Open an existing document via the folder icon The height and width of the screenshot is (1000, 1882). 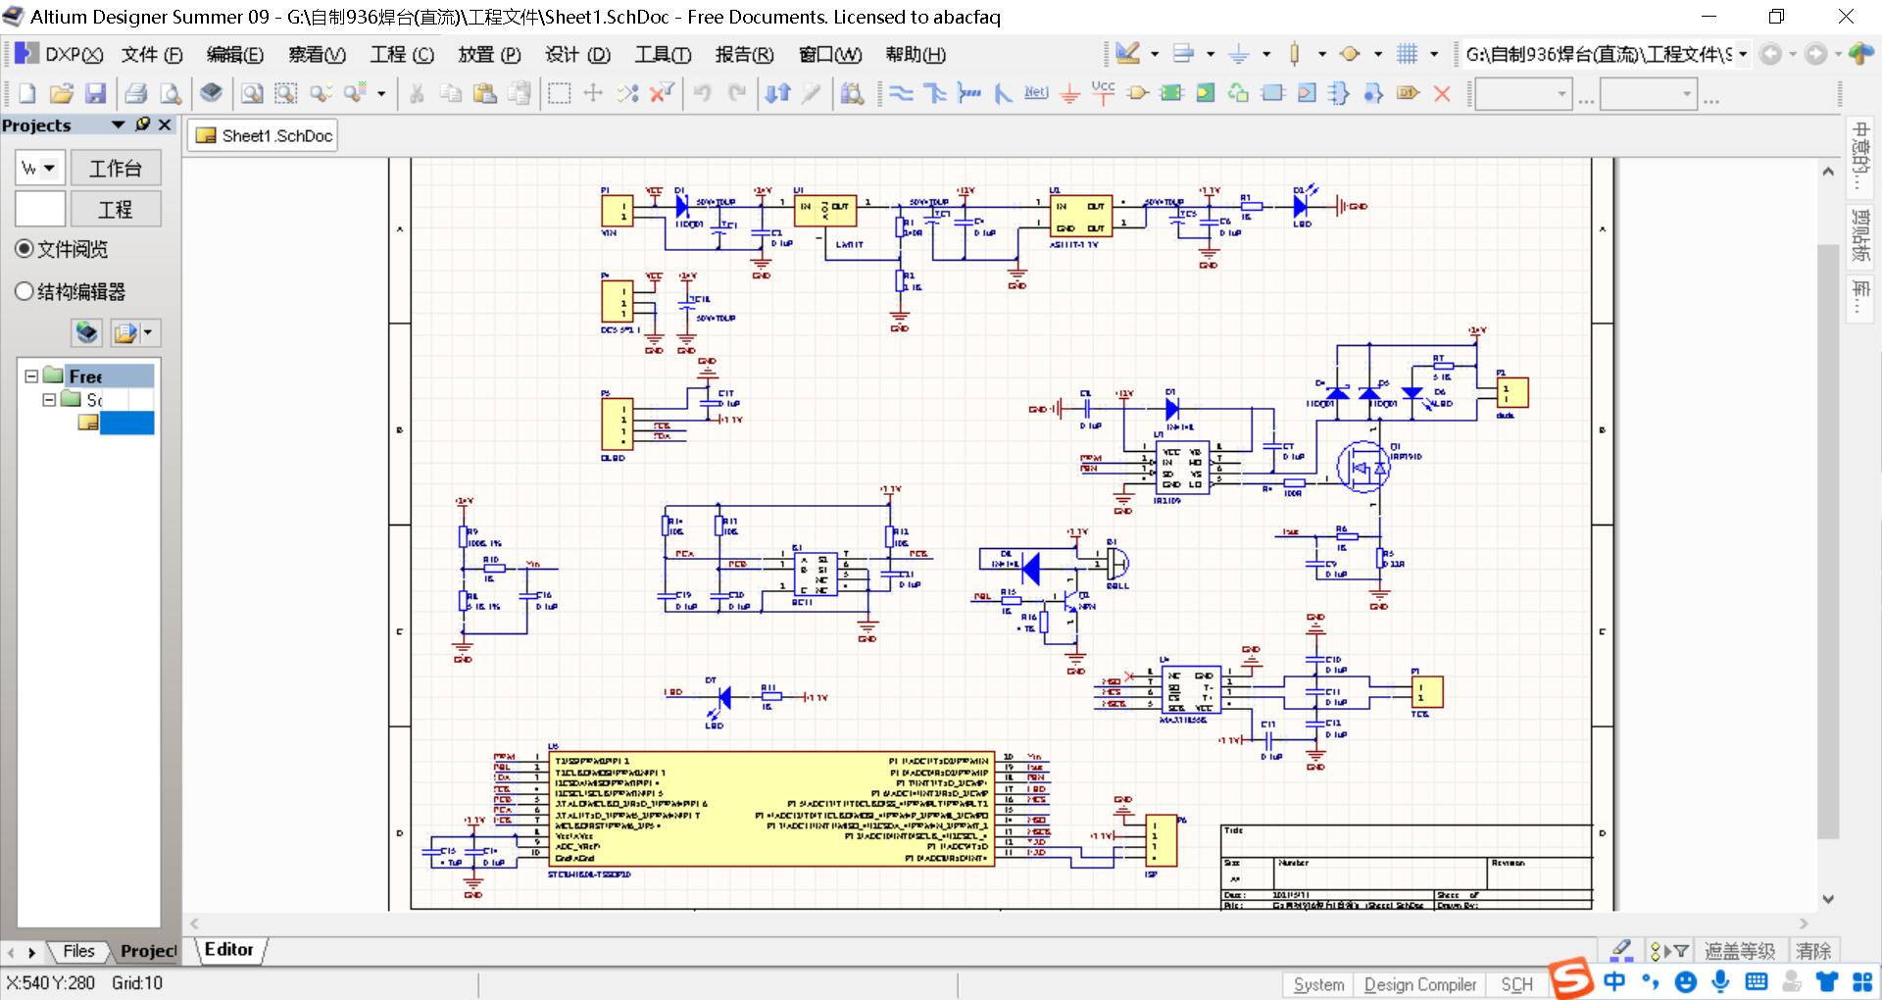[x=61, y=93]
